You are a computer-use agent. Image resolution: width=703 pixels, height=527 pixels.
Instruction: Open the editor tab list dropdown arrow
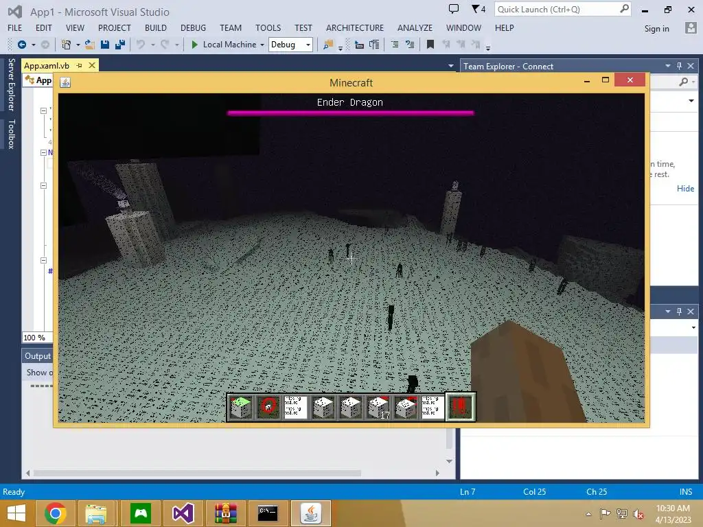coord(450,66)
